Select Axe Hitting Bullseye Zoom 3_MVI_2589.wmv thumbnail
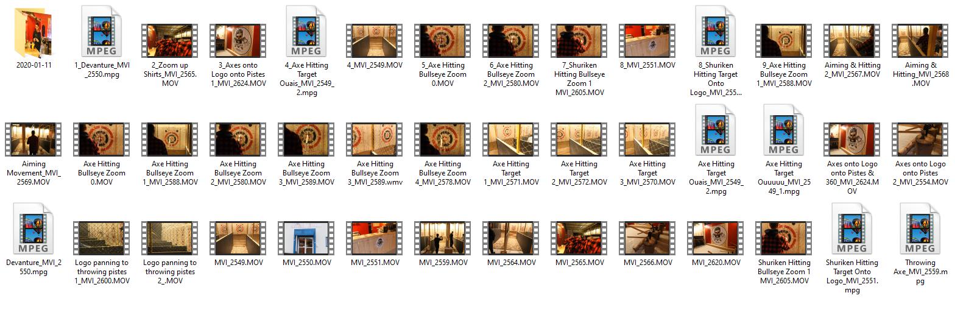 tap(375, 140)
